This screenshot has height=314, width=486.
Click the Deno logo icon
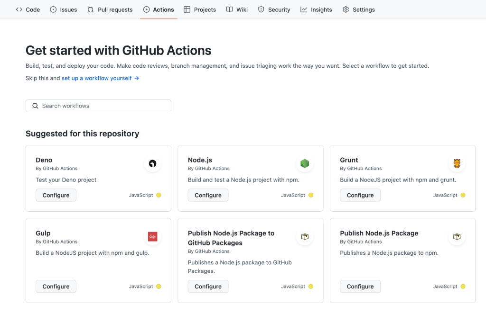pyautogui.click(x=152, y=164)
